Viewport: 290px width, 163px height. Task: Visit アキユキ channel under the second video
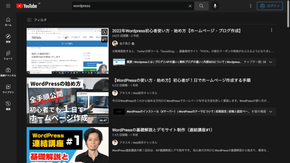[x=138, y=93]
